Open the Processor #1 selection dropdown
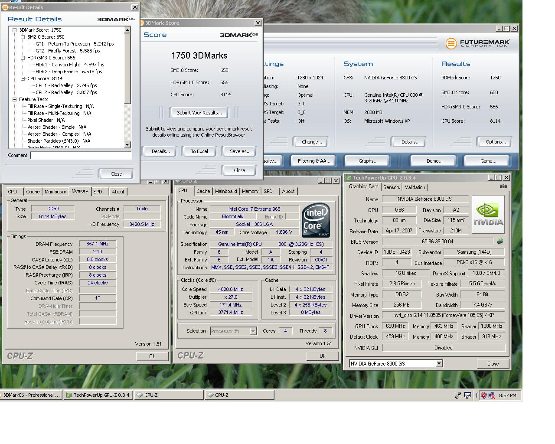Viewport: 555px width, 444px height. click(253, 331)
